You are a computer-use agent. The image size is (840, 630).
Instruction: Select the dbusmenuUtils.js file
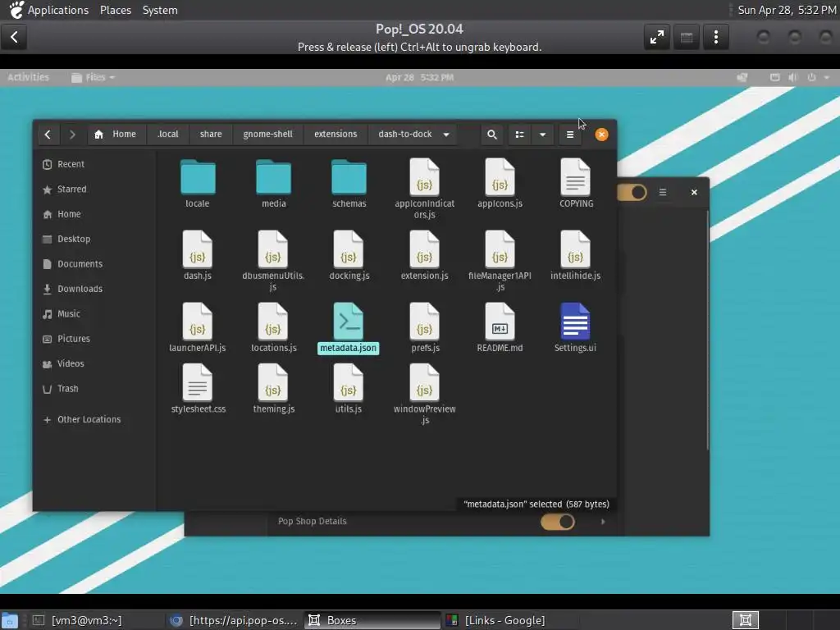[273, 261]
